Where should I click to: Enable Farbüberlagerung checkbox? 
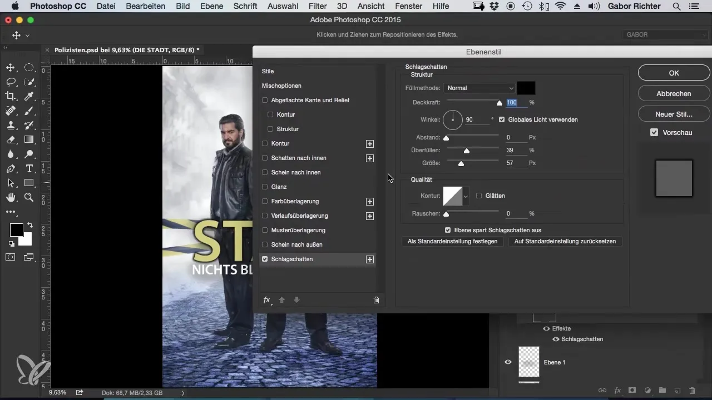pyautogui.click(x=265, y=202)
